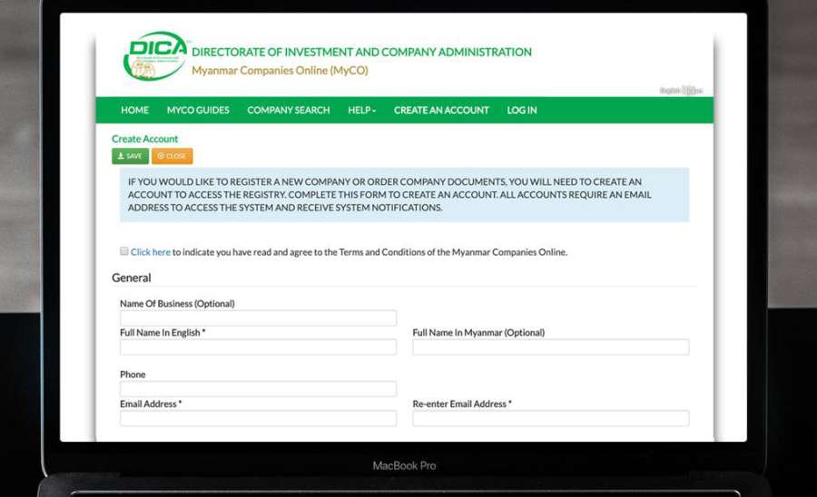The width and height of the screenshot is (817, 497).
Task: Select CREATE AN ACCOUNT in navbar
Action: (x=441, y=110)
